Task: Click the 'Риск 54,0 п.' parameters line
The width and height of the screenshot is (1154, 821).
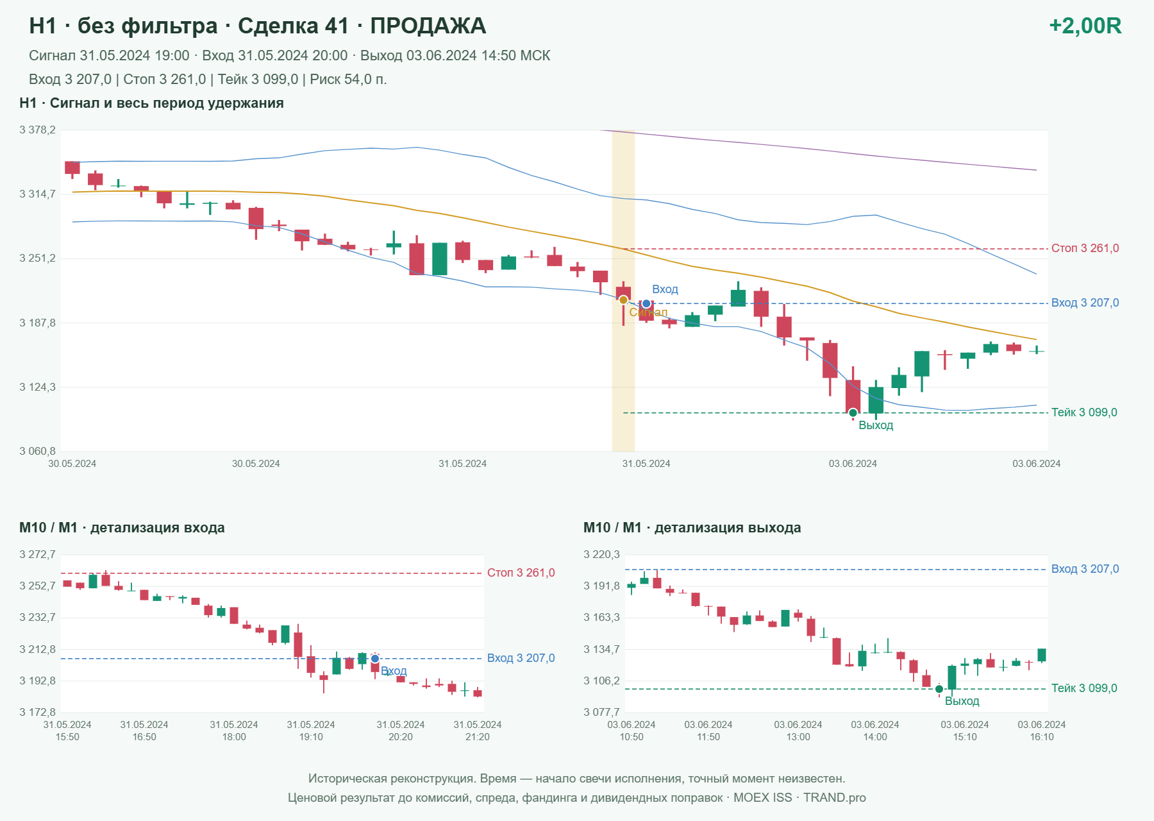Action: 208,80
